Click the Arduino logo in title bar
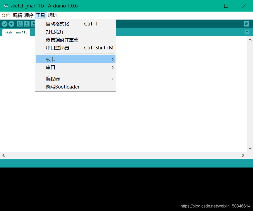Screen dimensions: 253x211 pyautogui.click(x=6, y=6)
